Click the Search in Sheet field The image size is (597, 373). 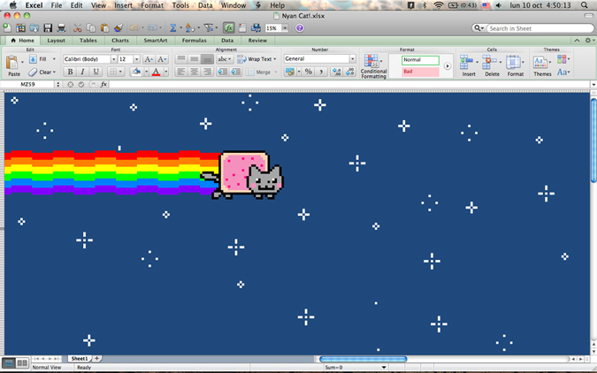click(x=540, y=28)
